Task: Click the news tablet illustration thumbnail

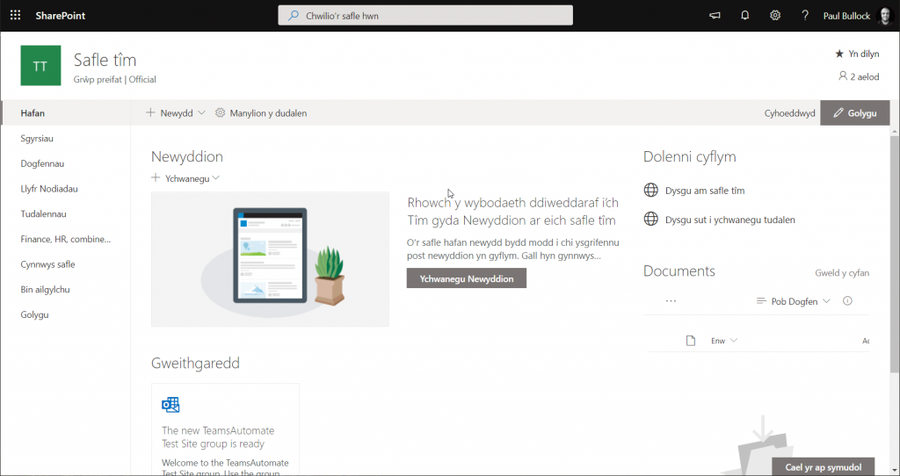Action: (x=271, y=259)
